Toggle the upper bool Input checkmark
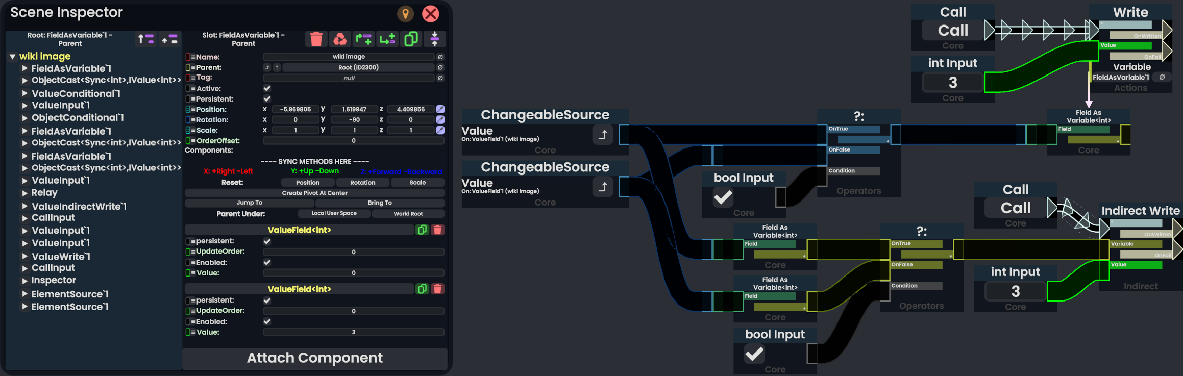Viewport: 1183px width, 376px height. 723,197
